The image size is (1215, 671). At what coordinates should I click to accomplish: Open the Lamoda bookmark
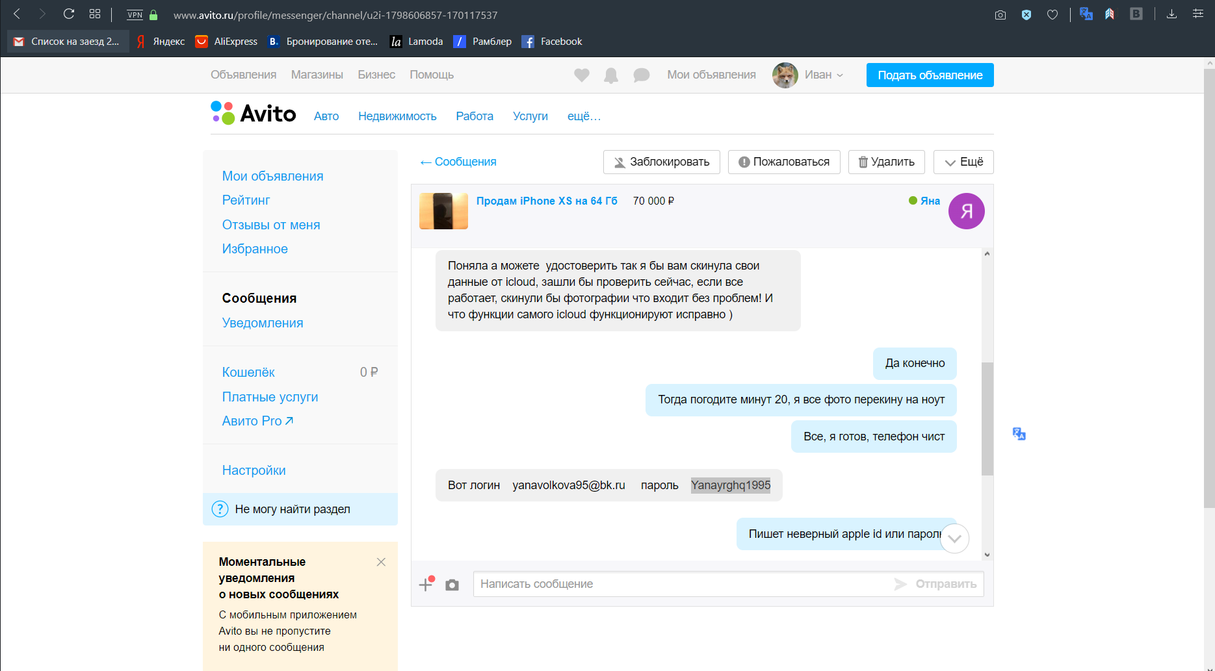tap(416, 42)
